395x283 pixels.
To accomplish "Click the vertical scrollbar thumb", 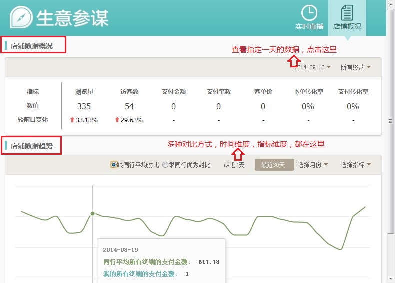I will point(390,121).
